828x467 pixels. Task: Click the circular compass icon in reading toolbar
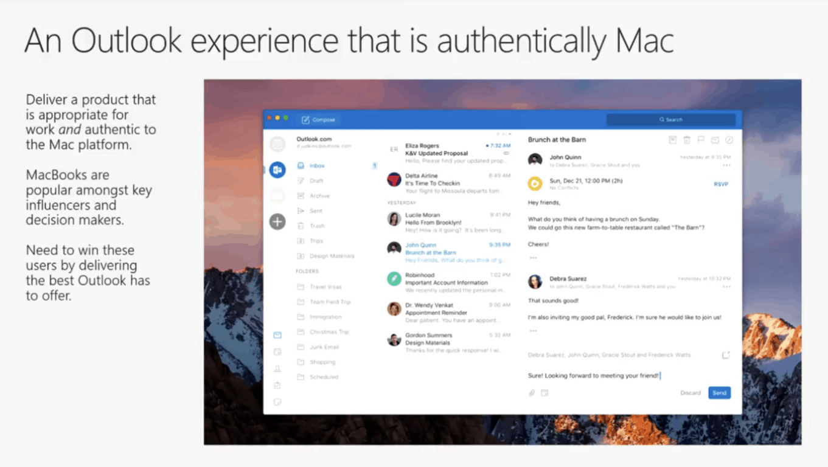[729, 140]
